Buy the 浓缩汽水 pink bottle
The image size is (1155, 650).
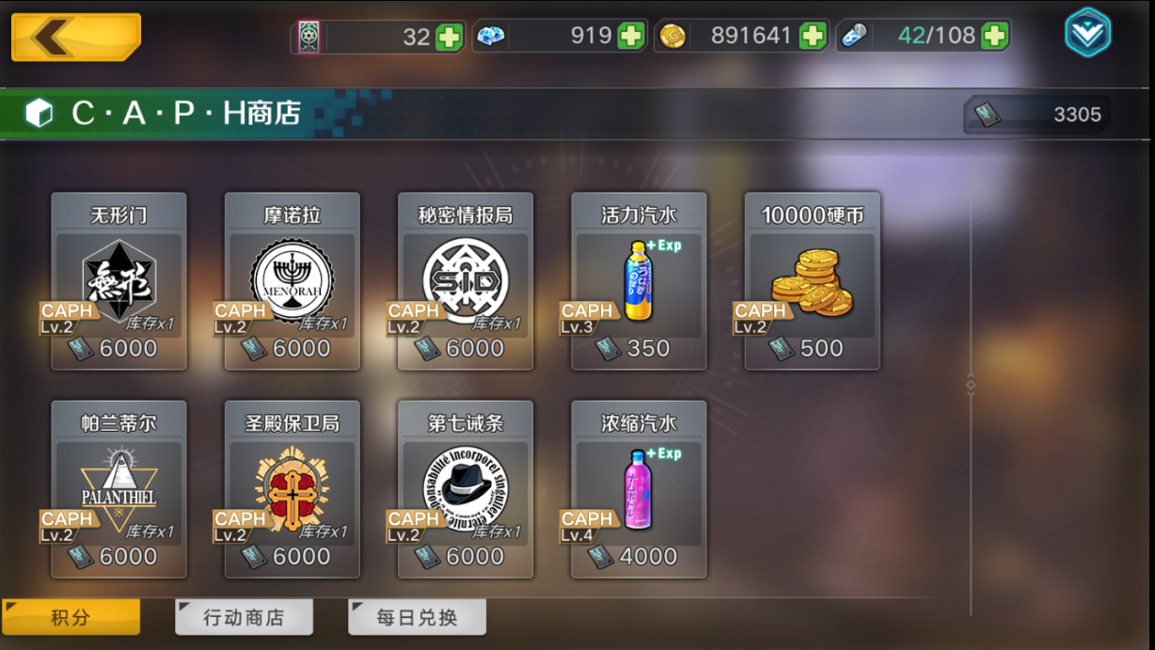click(639, 489)
